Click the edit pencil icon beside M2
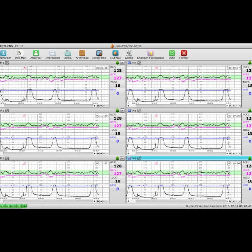The image size is (252, 252). tap(7, 111)
